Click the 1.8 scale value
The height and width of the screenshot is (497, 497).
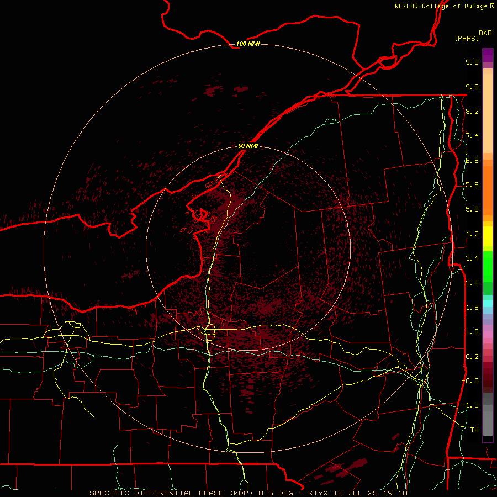tap(472, 308)
